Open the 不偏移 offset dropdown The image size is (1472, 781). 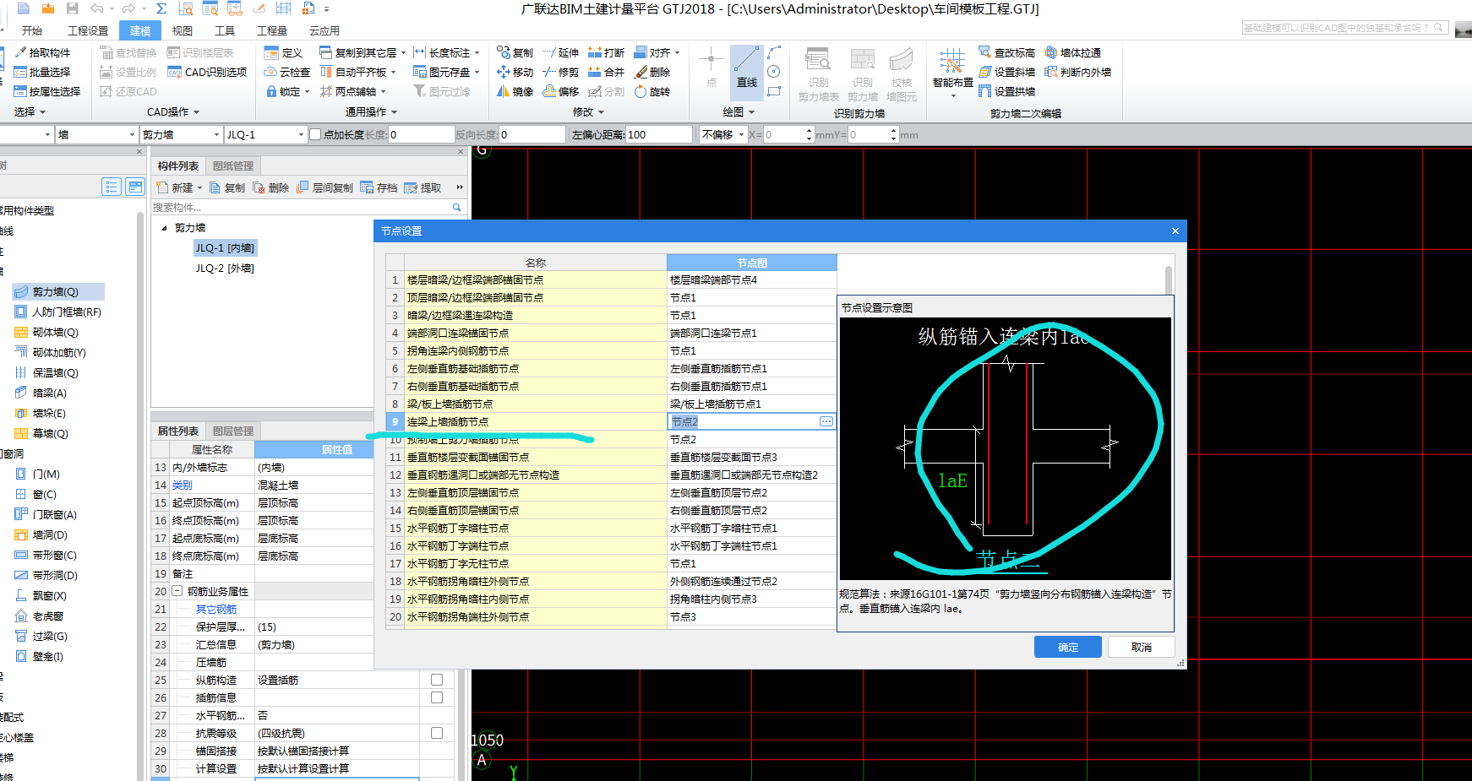click(742, 134)
